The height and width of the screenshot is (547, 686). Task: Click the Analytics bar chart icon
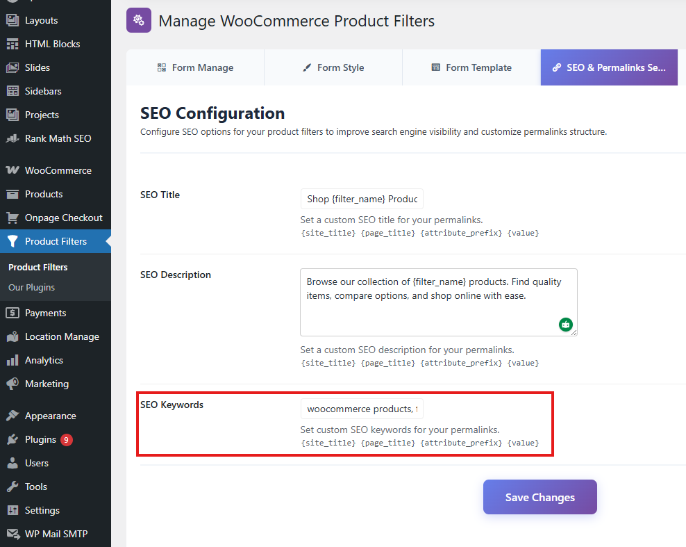click(12, 360)
